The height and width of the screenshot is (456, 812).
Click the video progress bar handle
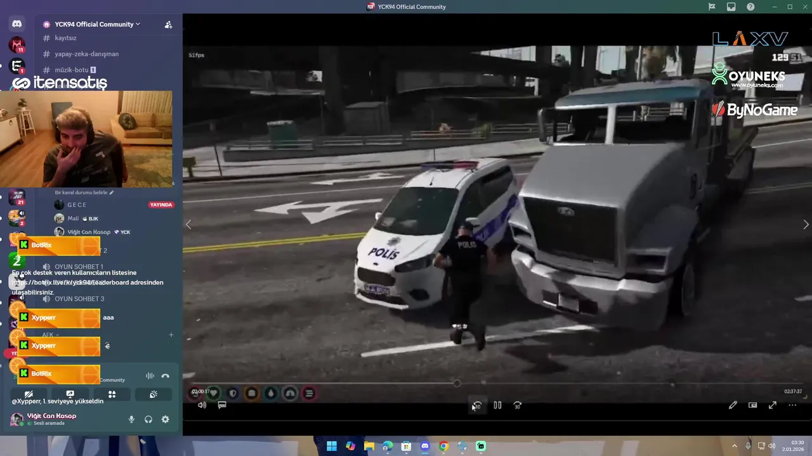[x=457, y=383]
